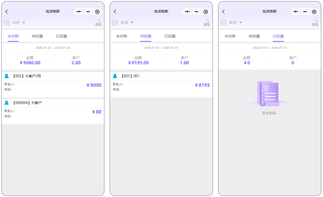
Task: Open calendar icon beside 本月 in right panel
Action: (x=223, y=22)
